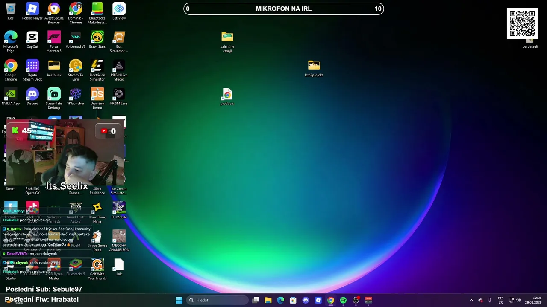Select the DrainSim Demo desktop icon

pyautogui.click(x=97, y=98)
